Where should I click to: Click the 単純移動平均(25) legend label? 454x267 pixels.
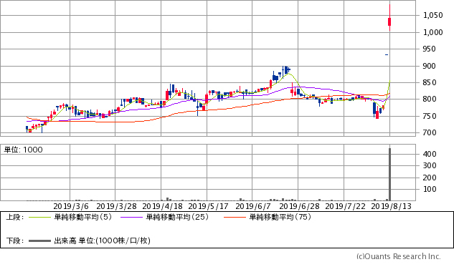177,217
